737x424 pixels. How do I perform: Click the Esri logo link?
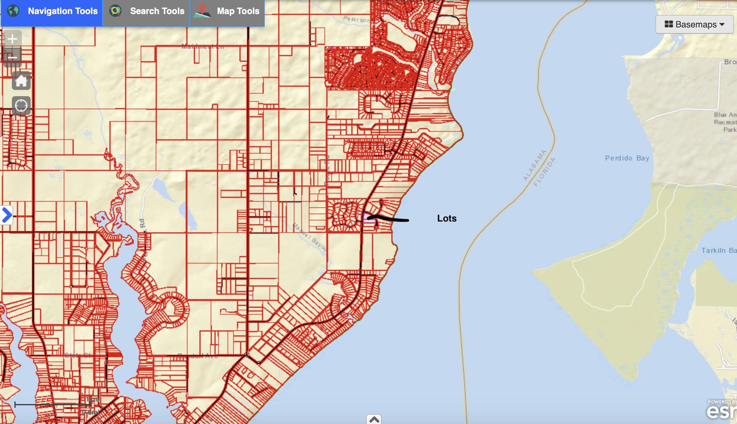[x=721, y=410]
